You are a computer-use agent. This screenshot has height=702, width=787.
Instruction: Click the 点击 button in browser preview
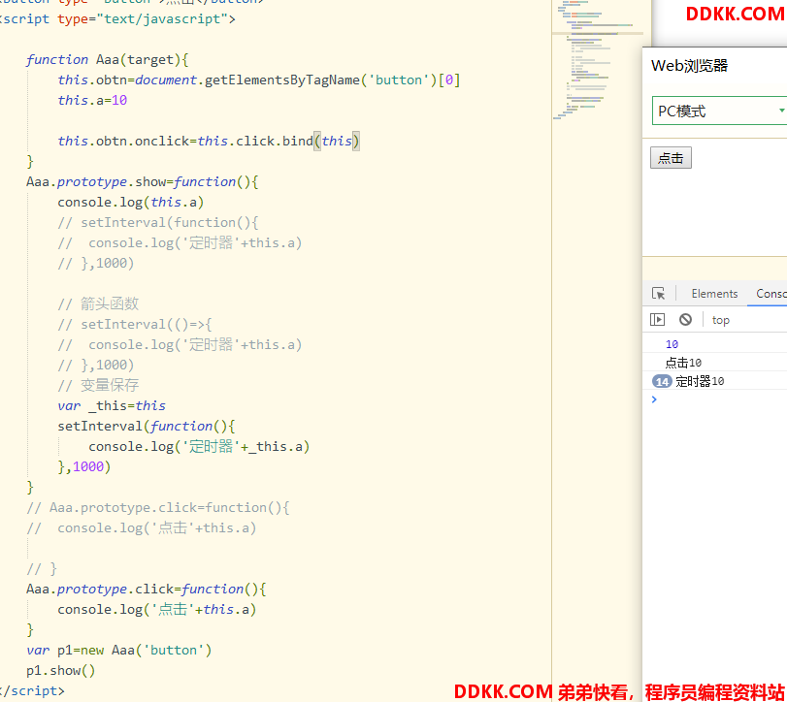coord(671,158)
